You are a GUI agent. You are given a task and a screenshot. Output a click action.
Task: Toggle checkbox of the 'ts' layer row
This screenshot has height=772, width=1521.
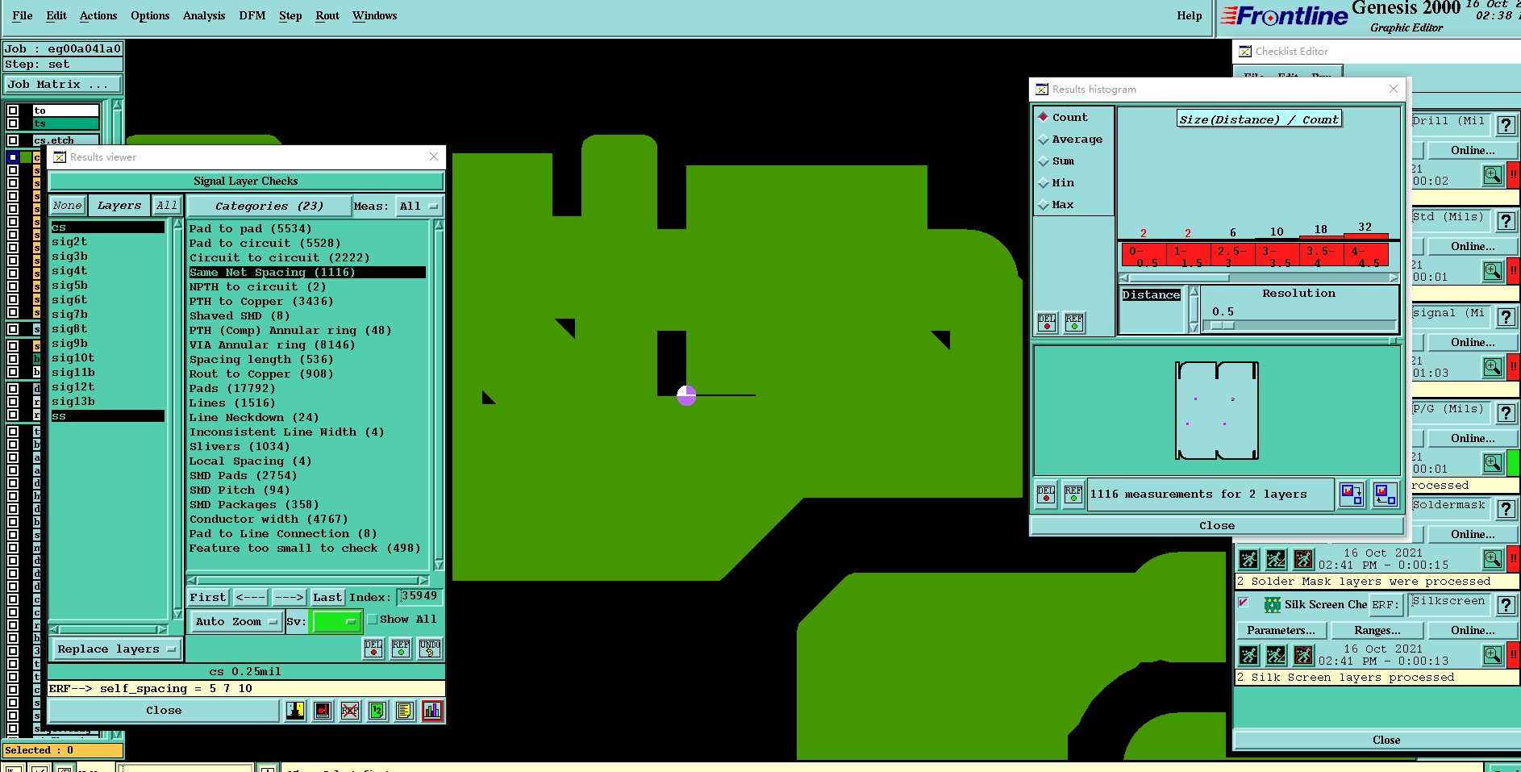[x=13, y=123]
